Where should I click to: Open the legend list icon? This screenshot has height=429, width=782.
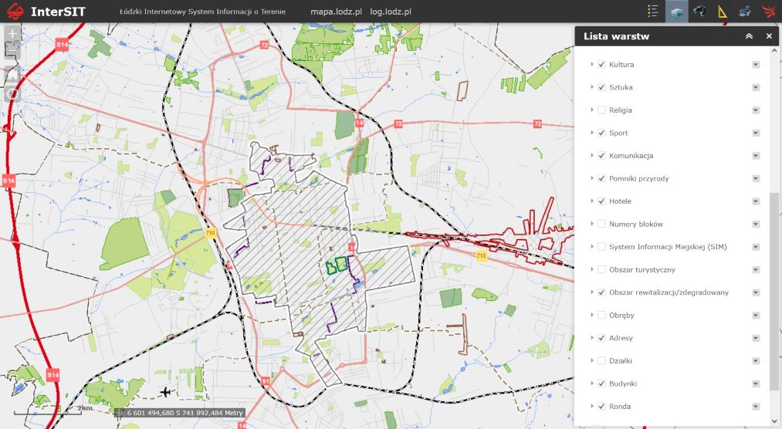653,12
